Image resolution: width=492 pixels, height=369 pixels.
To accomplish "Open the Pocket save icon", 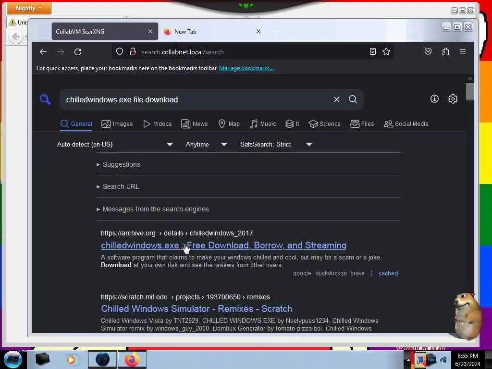I will (428, 52).
